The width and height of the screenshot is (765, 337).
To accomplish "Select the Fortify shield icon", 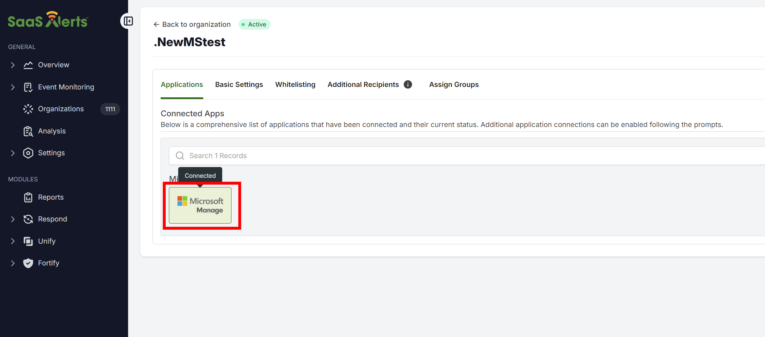I will [28, 263].
